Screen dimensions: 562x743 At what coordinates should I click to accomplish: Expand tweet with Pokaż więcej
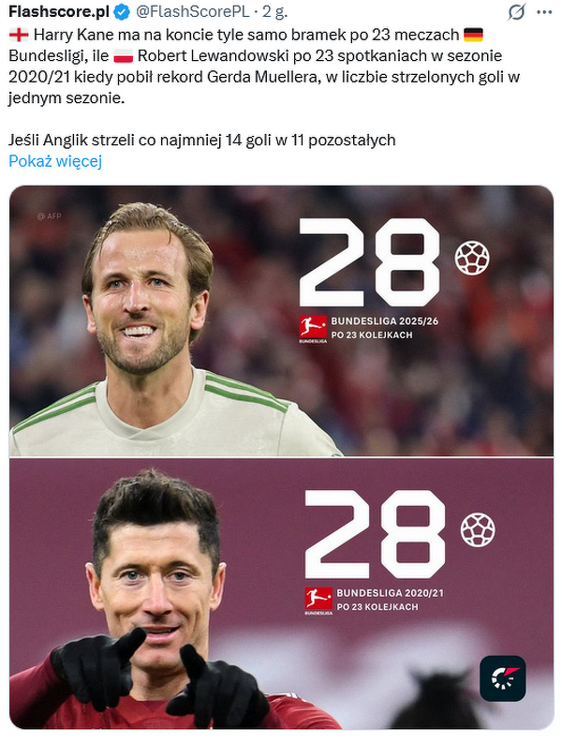tap(55, 161)
